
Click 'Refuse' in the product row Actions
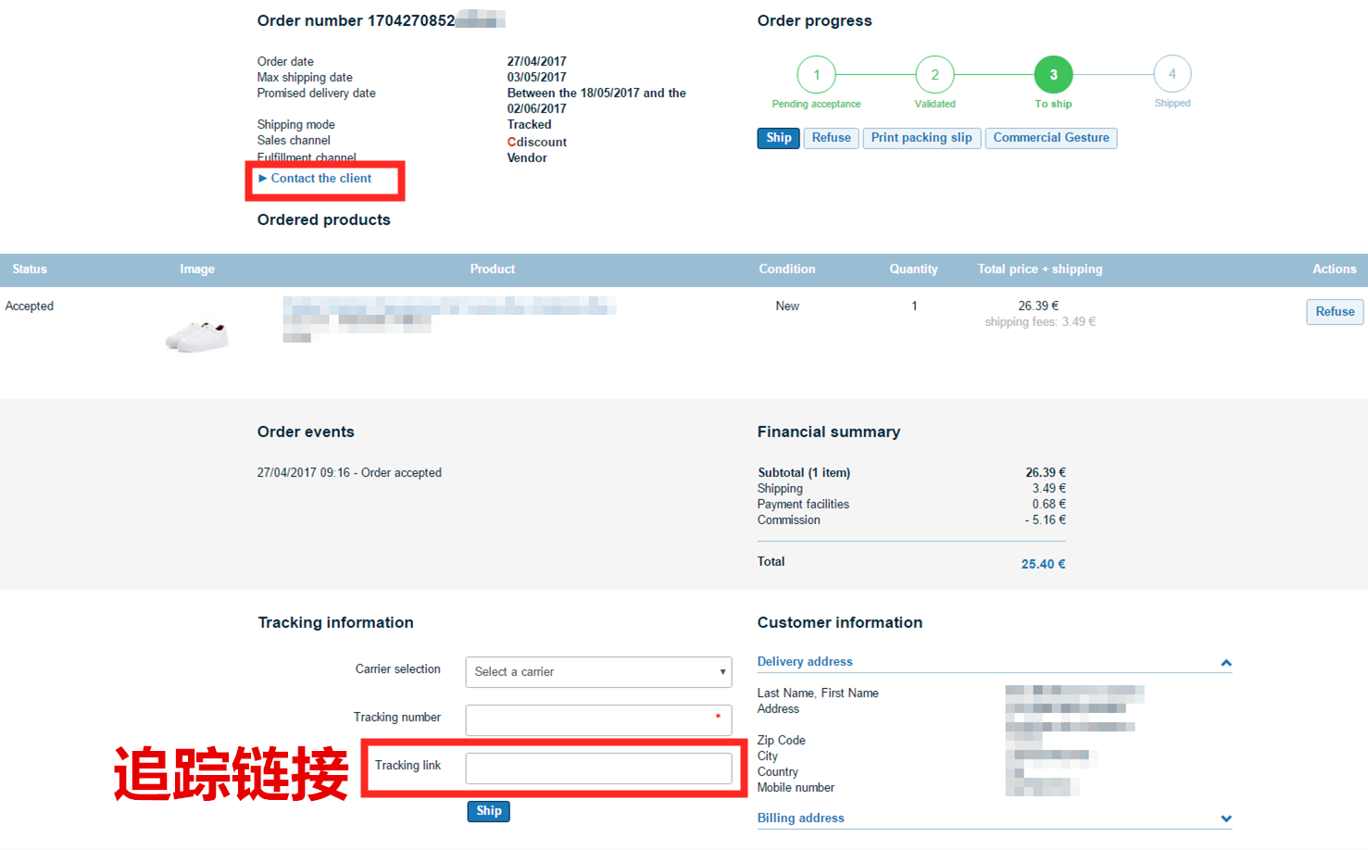point(1335,311)
